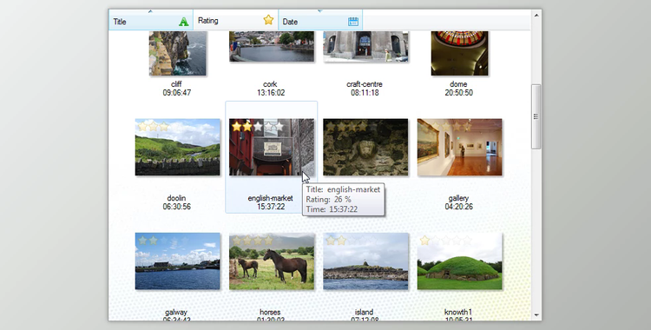Screen dimensions: 651x330
Task: Click the scroll up arrow
Action: tap(536, 16)
